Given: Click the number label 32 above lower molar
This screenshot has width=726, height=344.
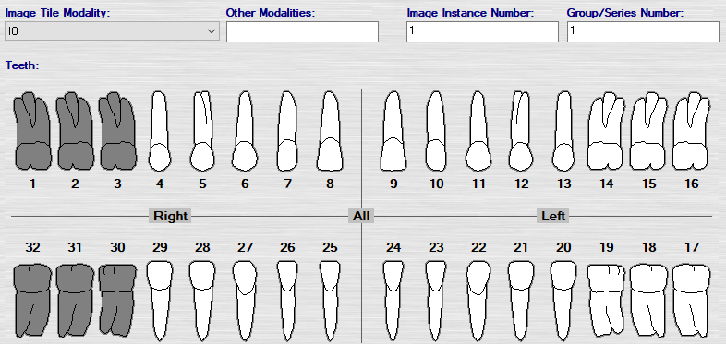Looking at the screenshot, I should [x=32, y=247].
